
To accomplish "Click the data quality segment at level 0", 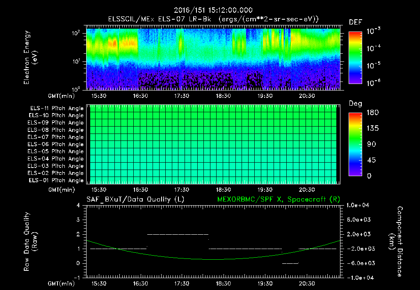I will pyautogui.click(x=290, y=263).
